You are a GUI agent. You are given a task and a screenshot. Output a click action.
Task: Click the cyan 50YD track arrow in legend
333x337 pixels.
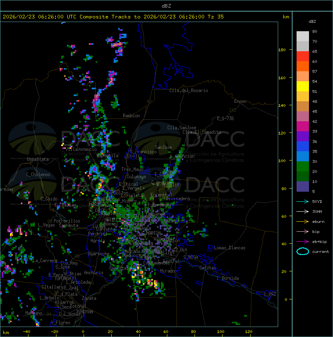pyautogui.click(x=303, y=201)
